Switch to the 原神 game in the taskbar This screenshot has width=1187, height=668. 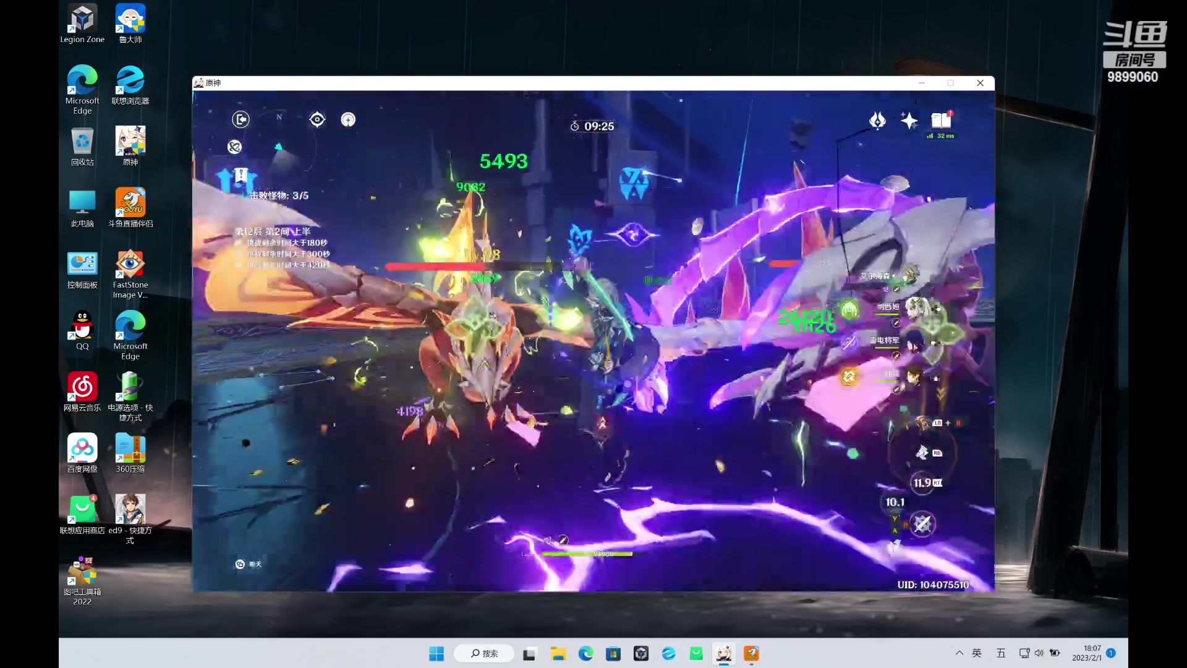[724, 654]
